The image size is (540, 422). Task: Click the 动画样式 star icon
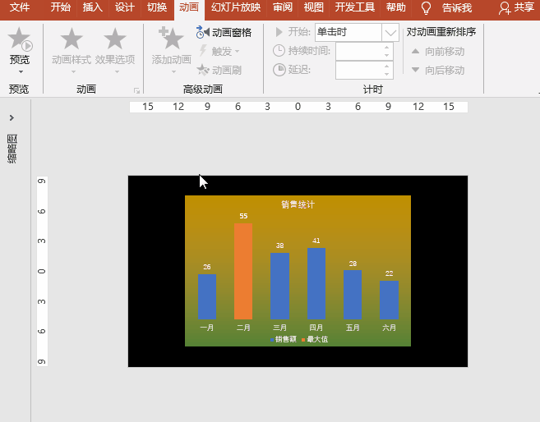coord(72,39)
